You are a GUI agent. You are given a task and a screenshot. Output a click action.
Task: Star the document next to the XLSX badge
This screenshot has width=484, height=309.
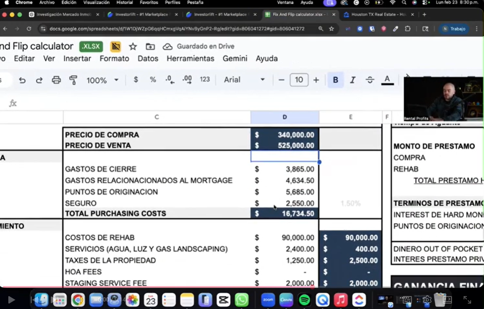tap(133, 46)
